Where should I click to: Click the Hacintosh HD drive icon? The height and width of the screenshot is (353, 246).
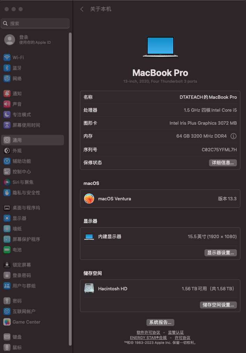[x=89, y=289]
